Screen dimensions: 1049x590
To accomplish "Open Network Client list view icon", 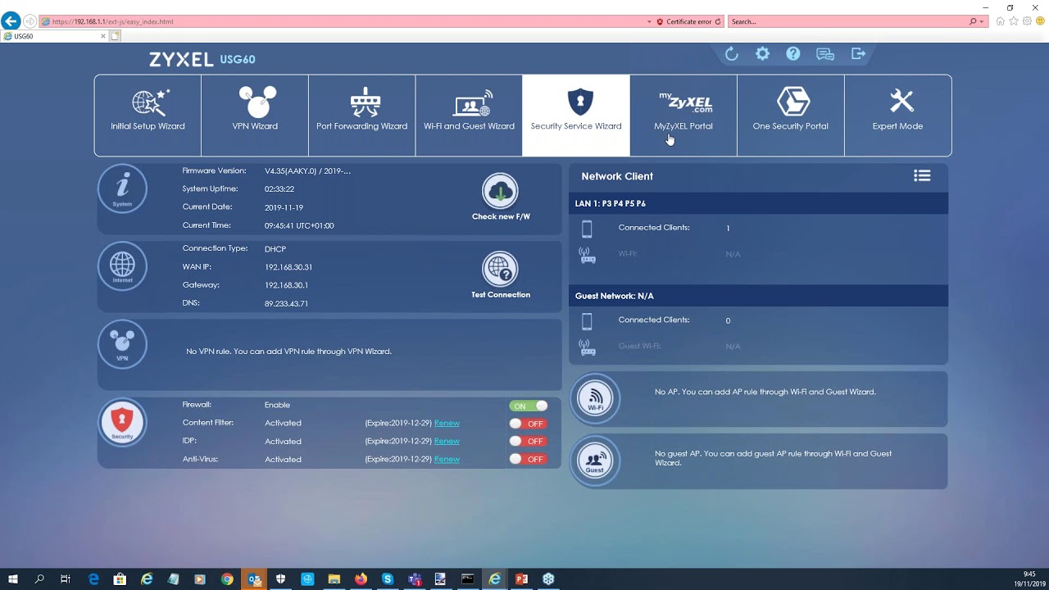I will click(x=922, y=176).
